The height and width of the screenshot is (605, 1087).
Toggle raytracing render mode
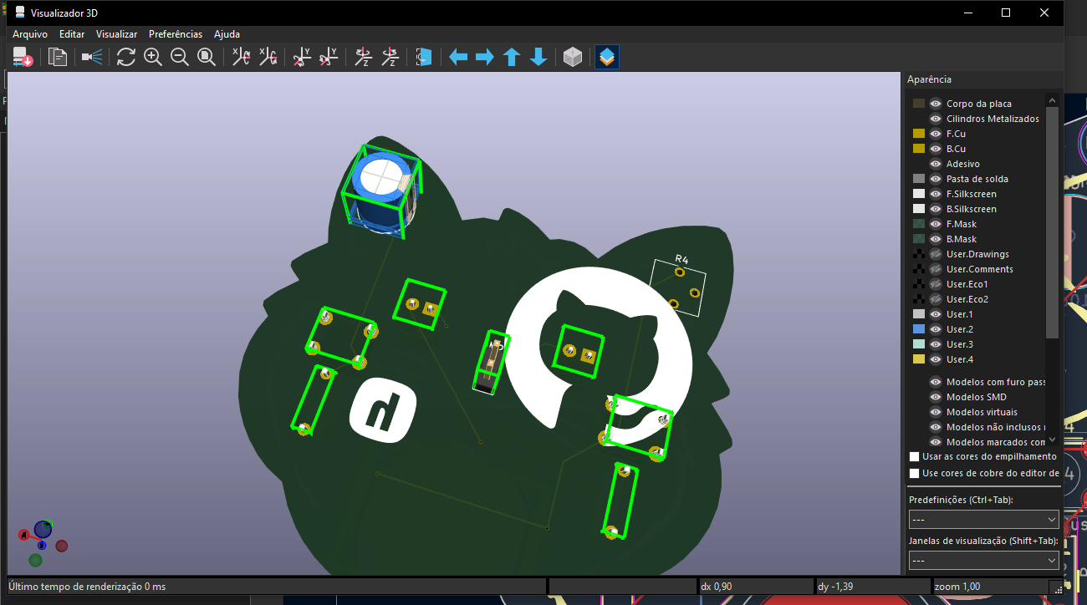coord(92,57)
